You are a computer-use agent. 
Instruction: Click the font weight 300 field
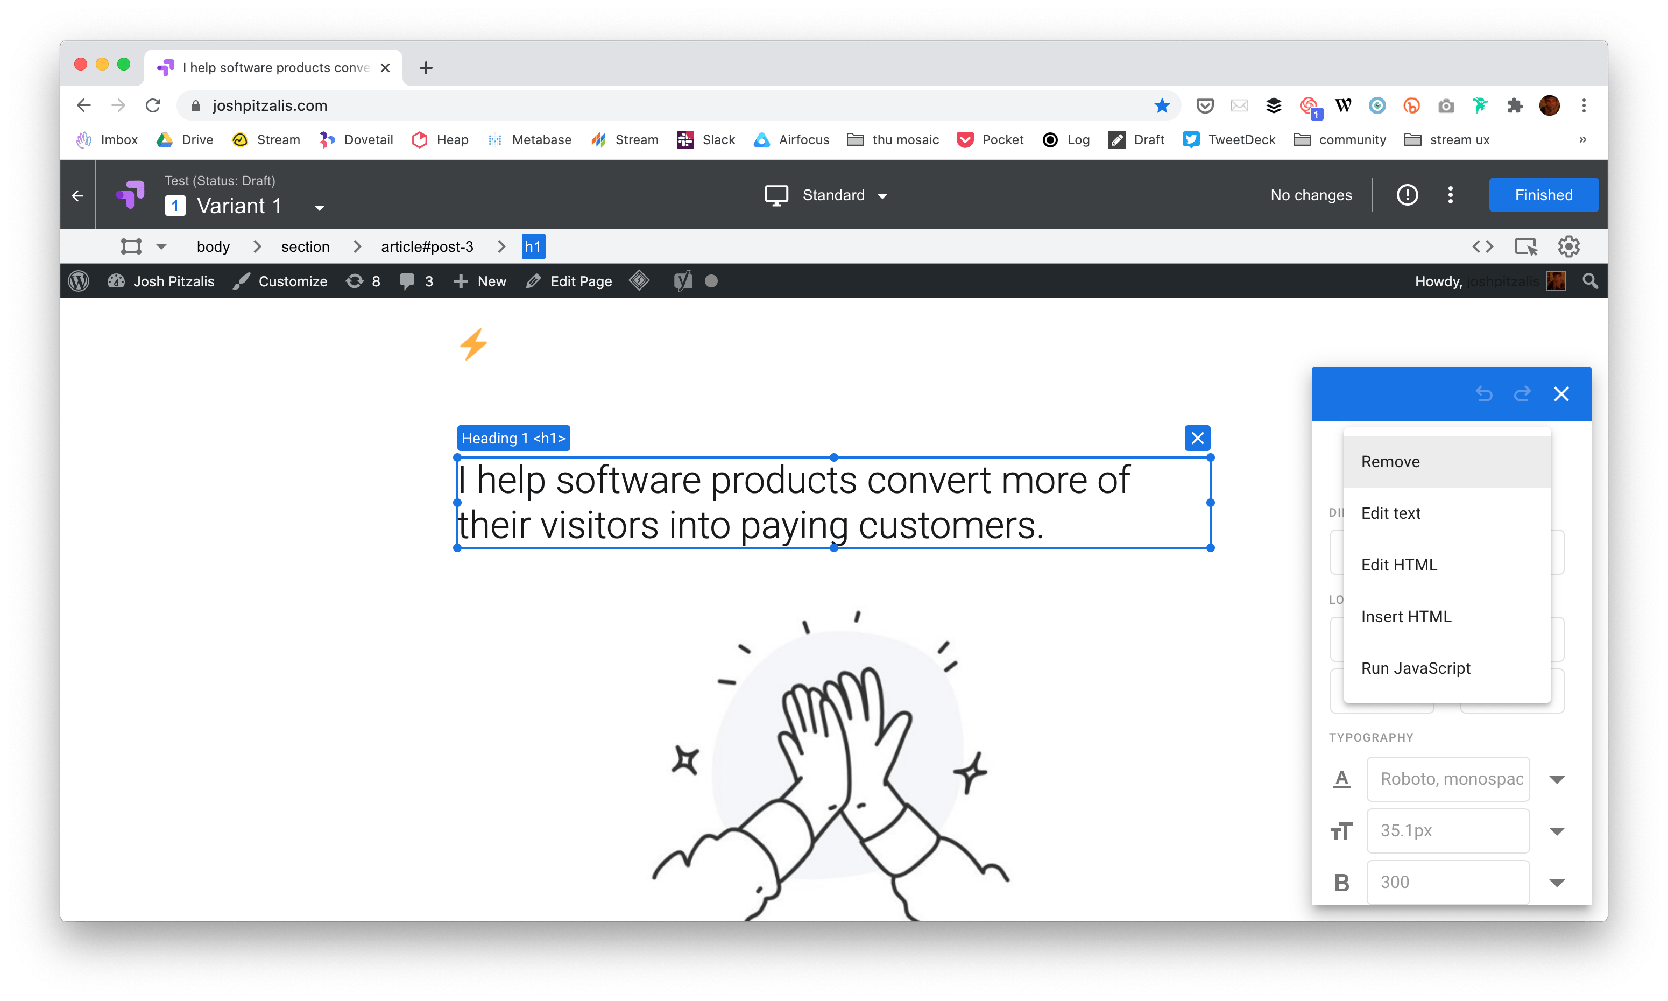[x=1447, y=882]
